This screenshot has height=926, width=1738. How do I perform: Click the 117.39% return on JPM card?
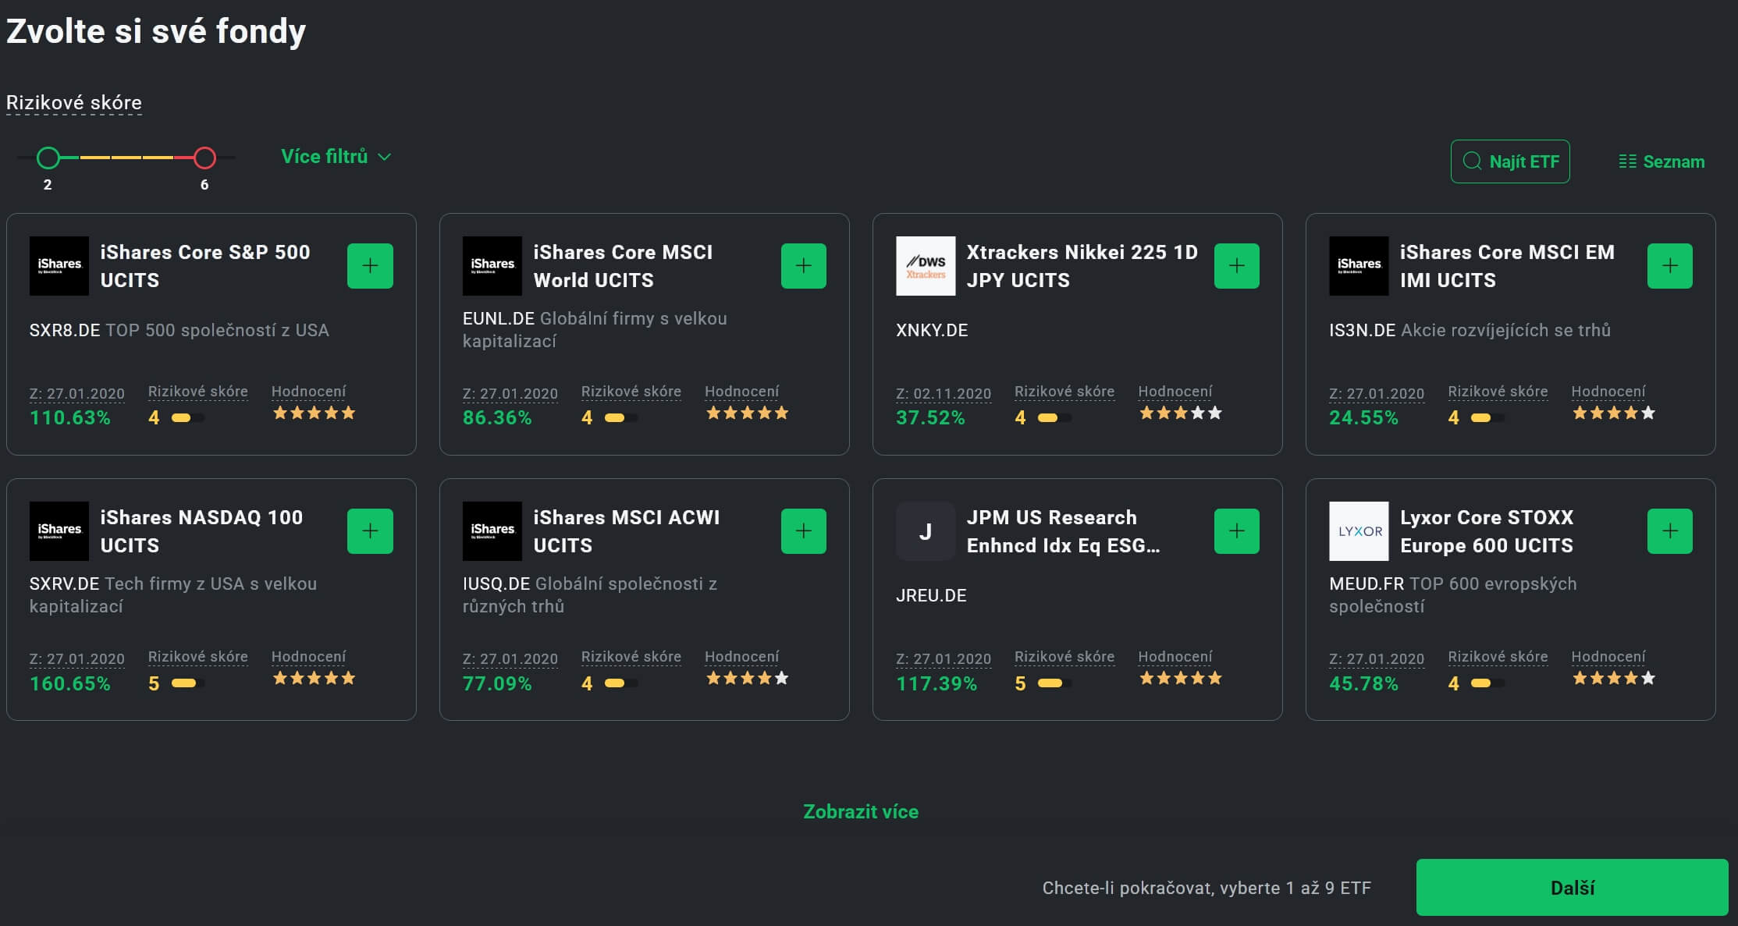tap(936, 683)
